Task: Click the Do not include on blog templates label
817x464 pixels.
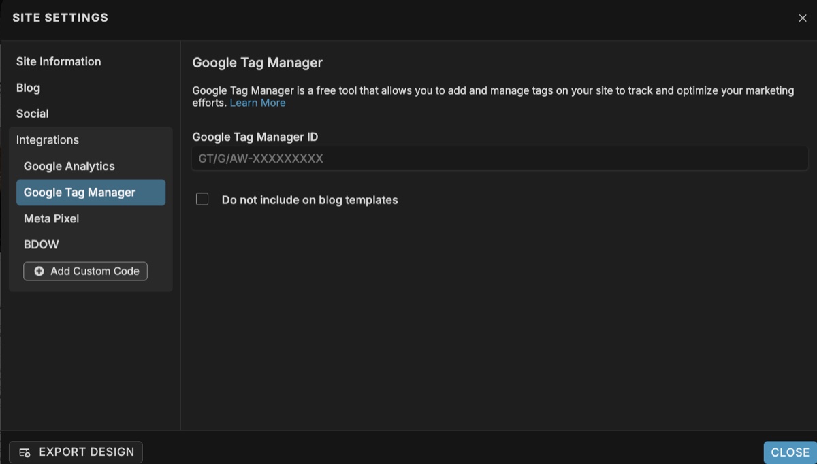Action: pos(310,200)
